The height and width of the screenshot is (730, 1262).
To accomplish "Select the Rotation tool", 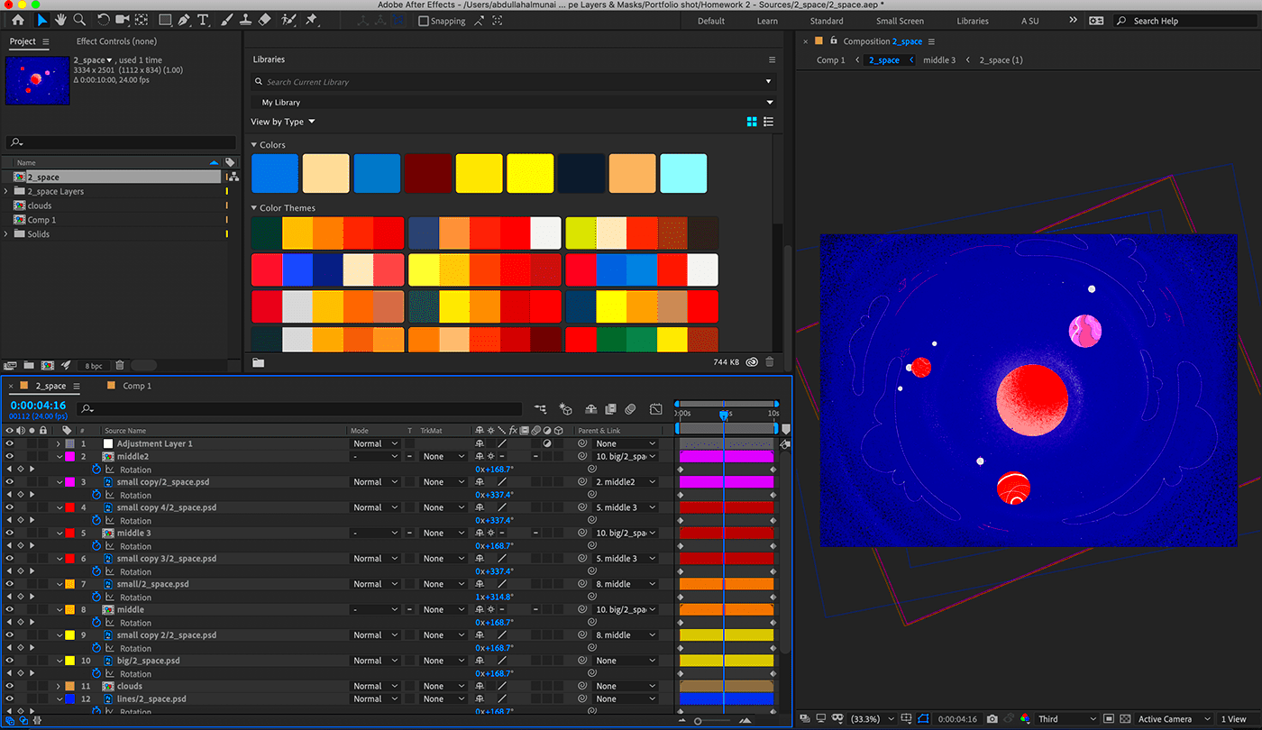I will click(x=104, y=20).
